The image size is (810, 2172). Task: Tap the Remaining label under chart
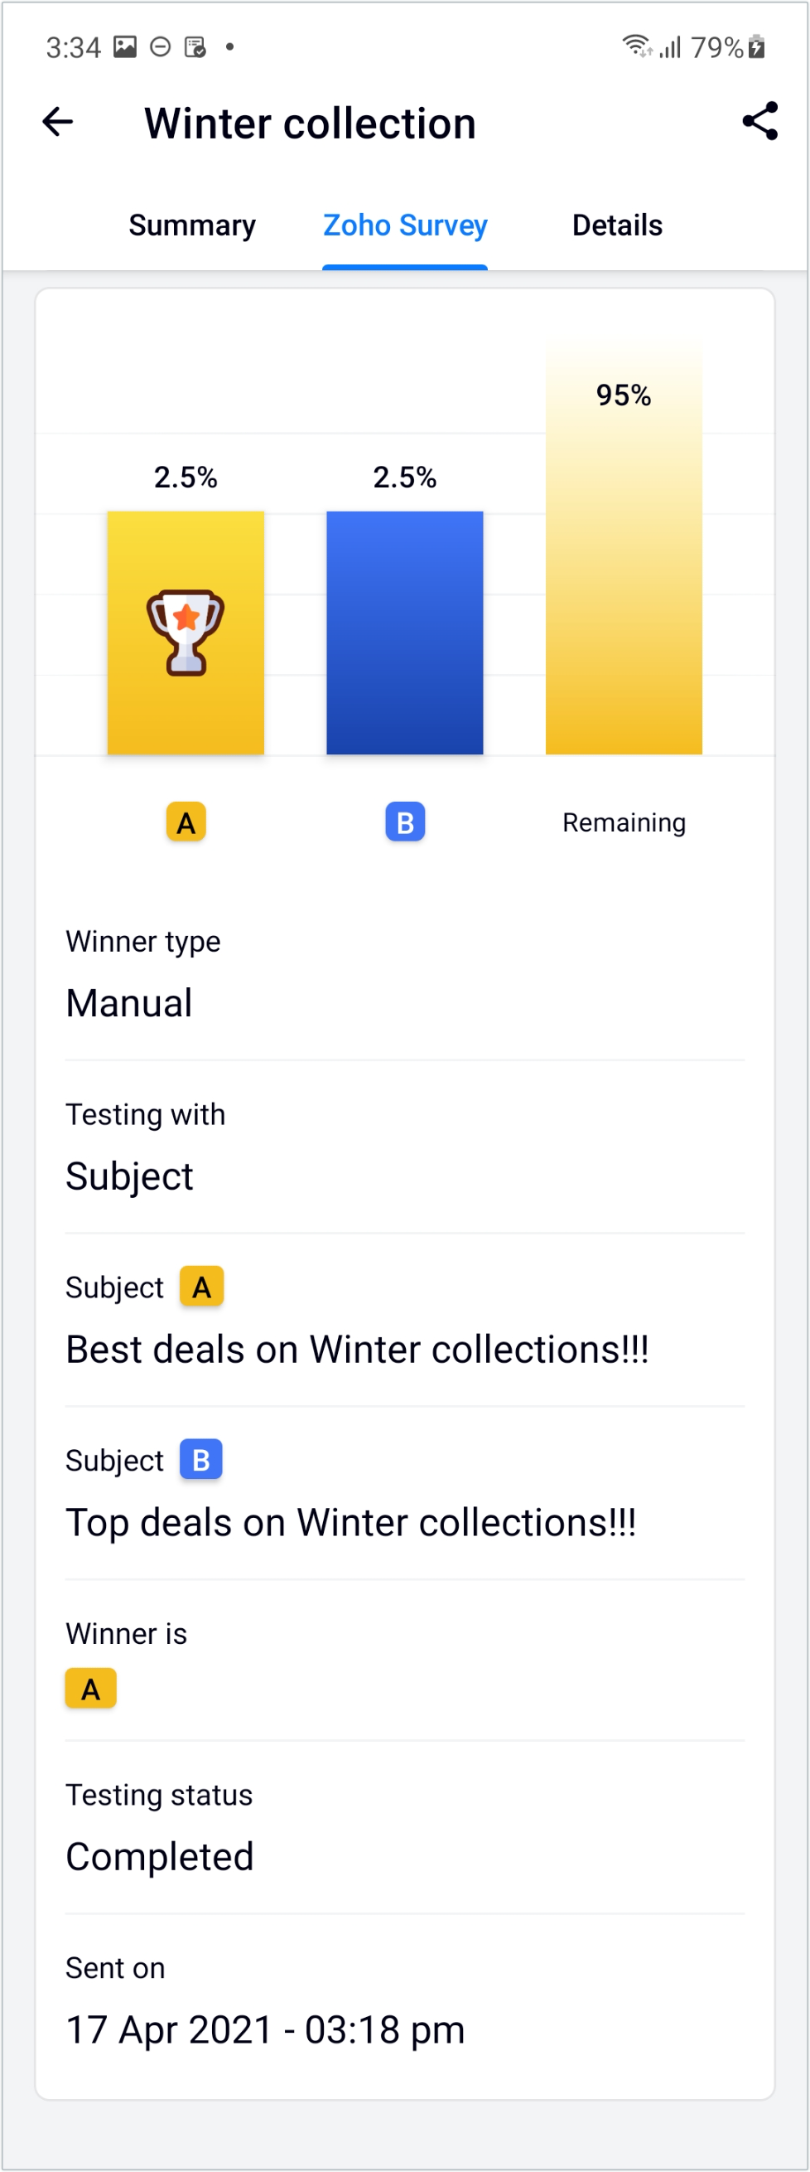click(x=624, y=822)
